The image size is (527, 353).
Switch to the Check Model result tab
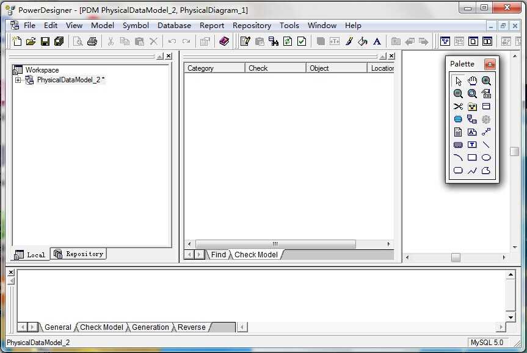point(256,255)
